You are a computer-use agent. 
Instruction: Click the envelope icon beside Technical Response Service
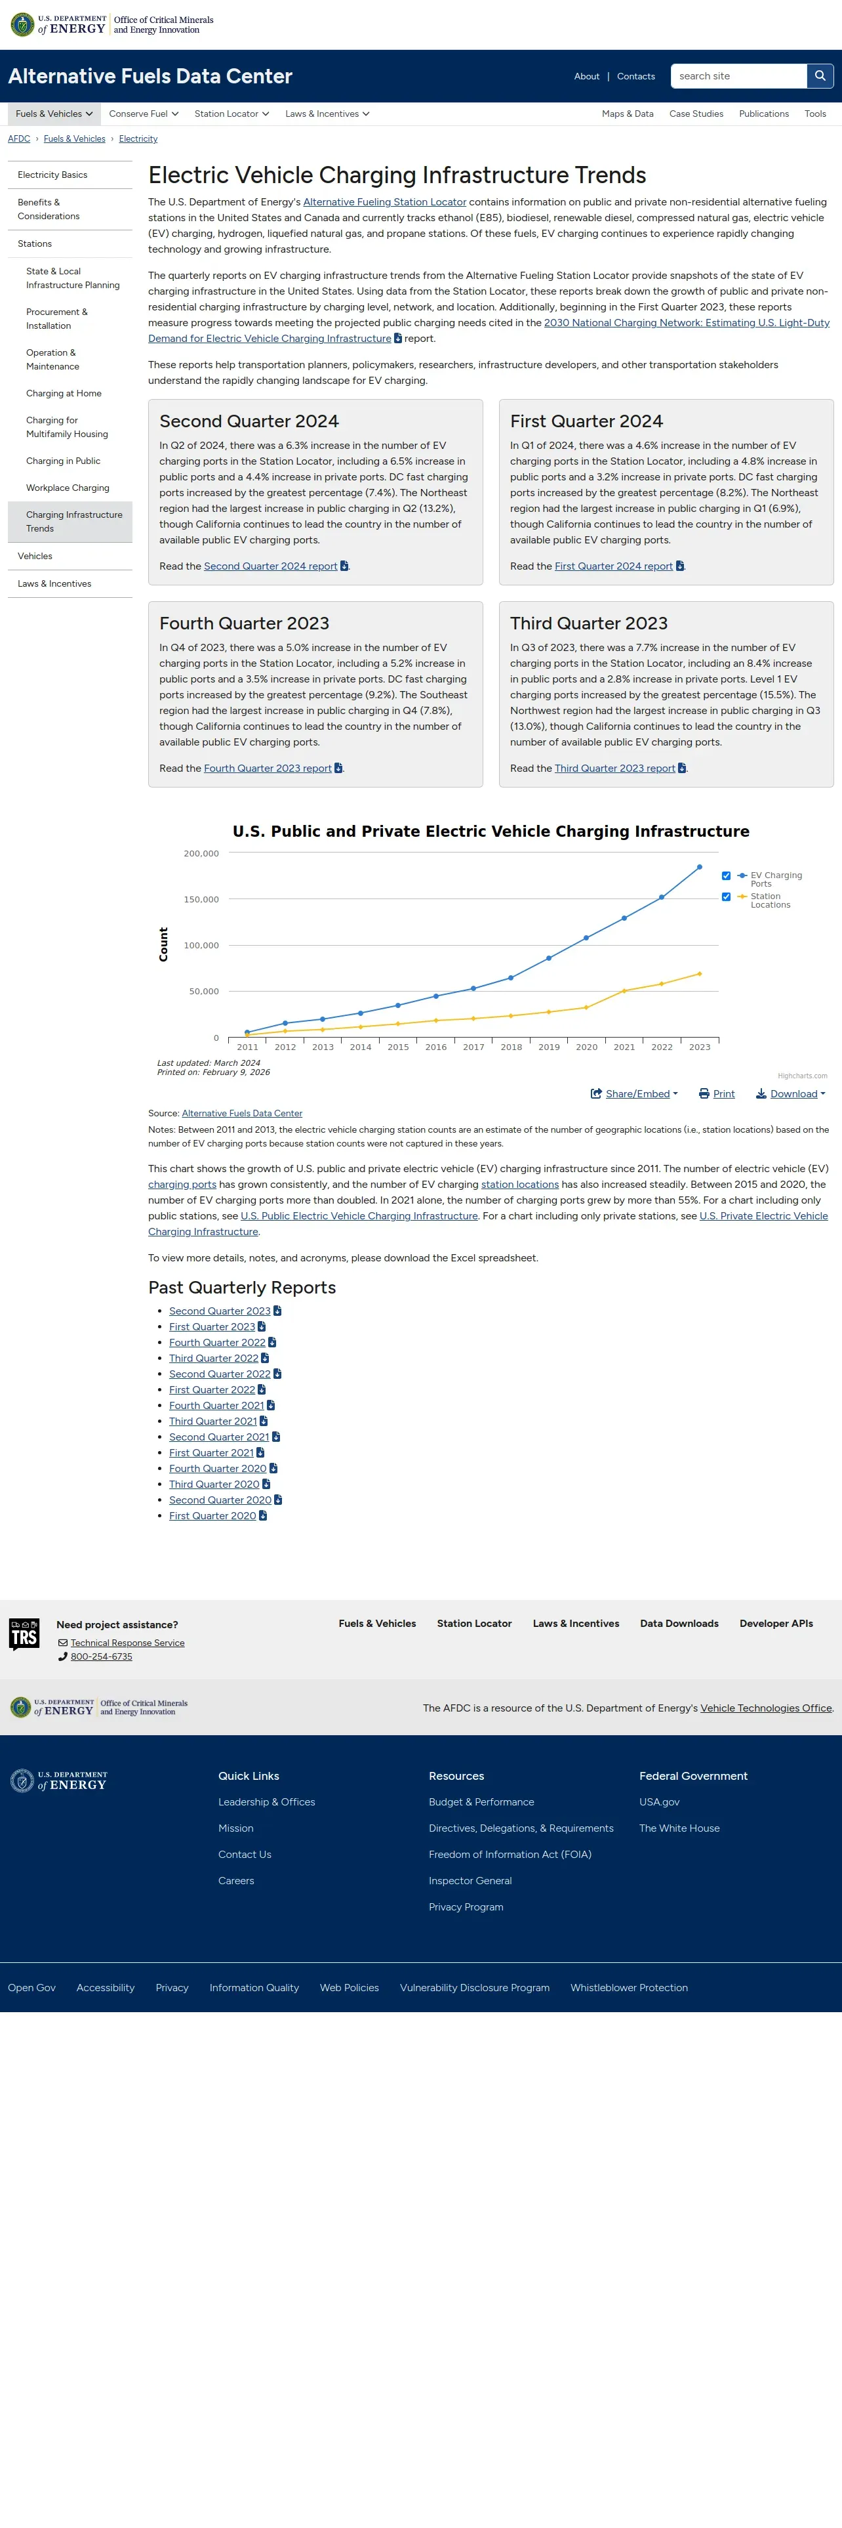point(63,1643)
